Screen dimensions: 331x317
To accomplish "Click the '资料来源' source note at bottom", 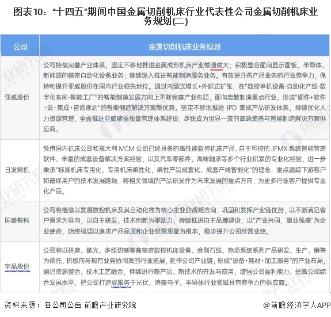I will pyautogui.click(x=70, y=305).
